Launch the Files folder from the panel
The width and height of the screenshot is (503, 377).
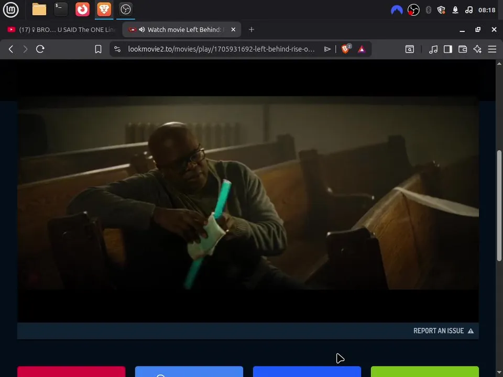(39, 9)
